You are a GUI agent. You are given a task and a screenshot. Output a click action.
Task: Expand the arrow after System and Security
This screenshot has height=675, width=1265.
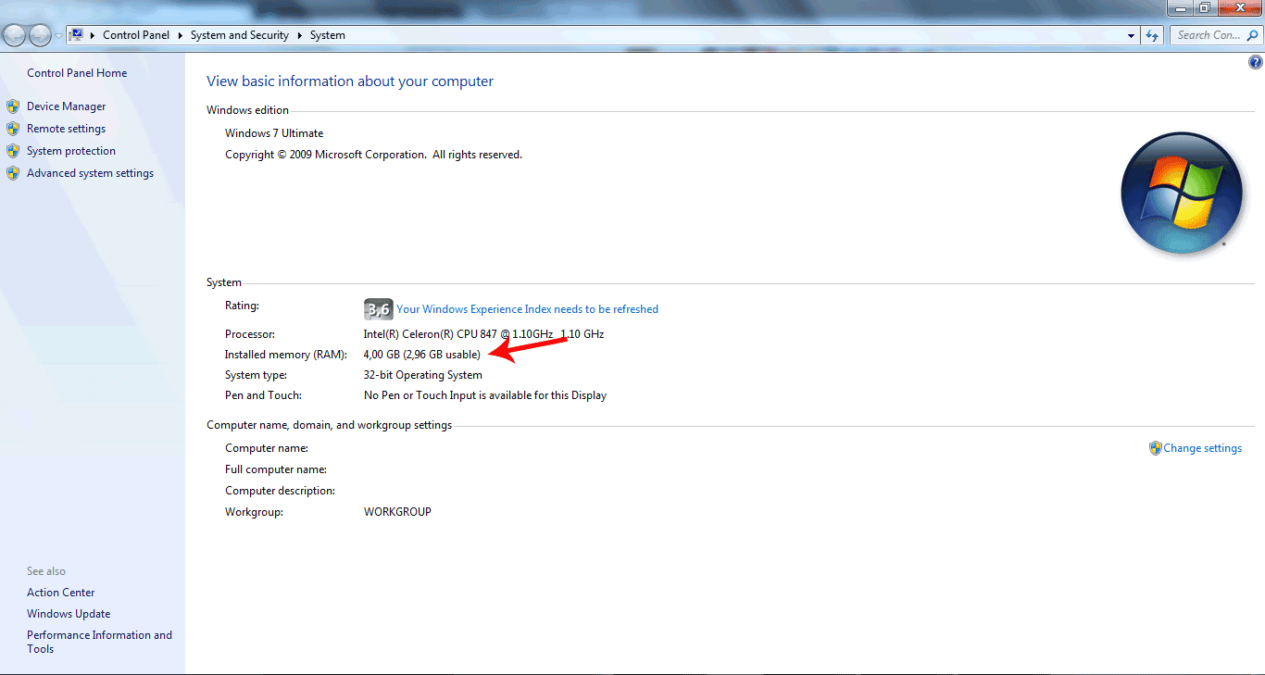(299, 35)
